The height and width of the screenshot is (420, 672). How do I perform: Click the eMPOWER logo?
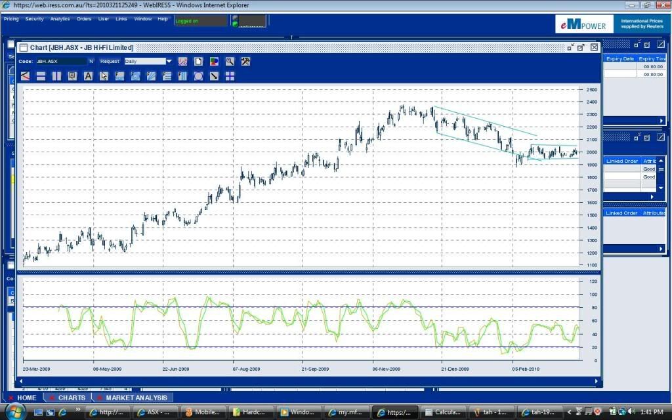[x=584, y=24]
